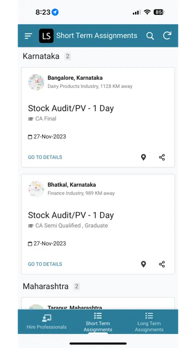Viewport: 196px width, 348px height.
Task: Go to details of Bhatkal assignment
Action: 45,264
